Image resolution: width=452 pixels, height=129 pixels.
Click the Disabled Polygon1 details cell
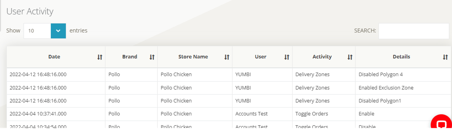(x=380, y=101)
